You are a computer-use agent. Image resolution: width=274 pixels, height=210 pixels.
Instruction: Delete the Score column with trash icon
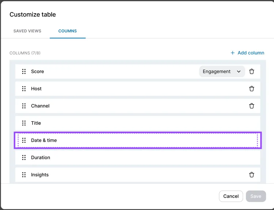251,71
